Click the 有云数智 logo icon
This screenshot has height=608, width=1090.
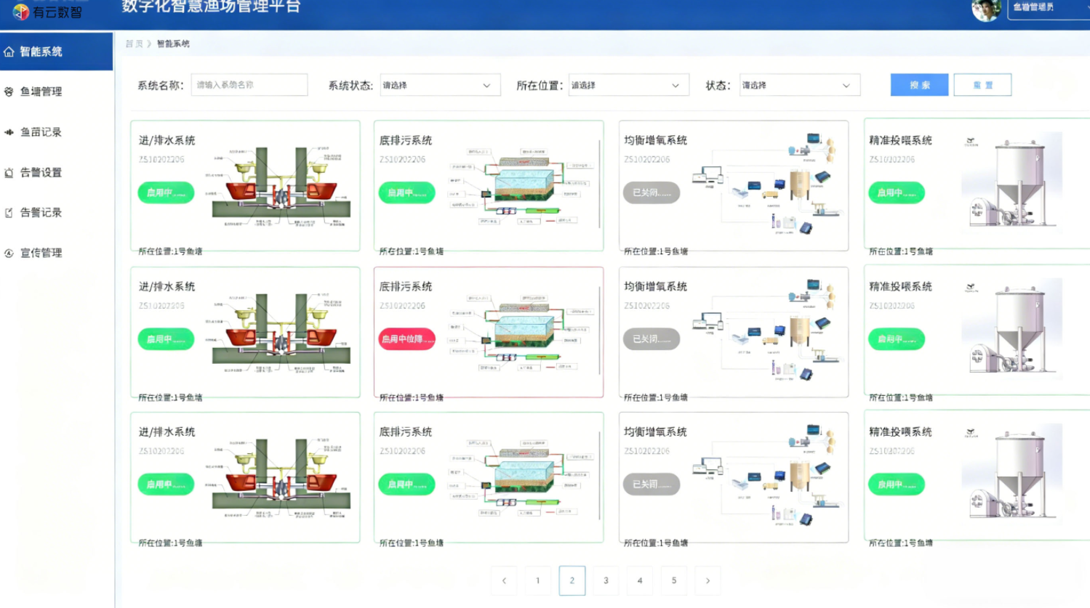pos(20,12)
